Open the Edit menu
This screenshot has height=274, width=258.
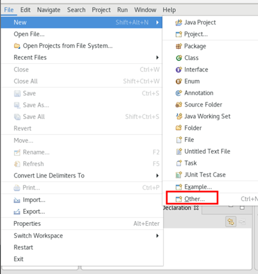pyautogui.click(x=26, y=10)
